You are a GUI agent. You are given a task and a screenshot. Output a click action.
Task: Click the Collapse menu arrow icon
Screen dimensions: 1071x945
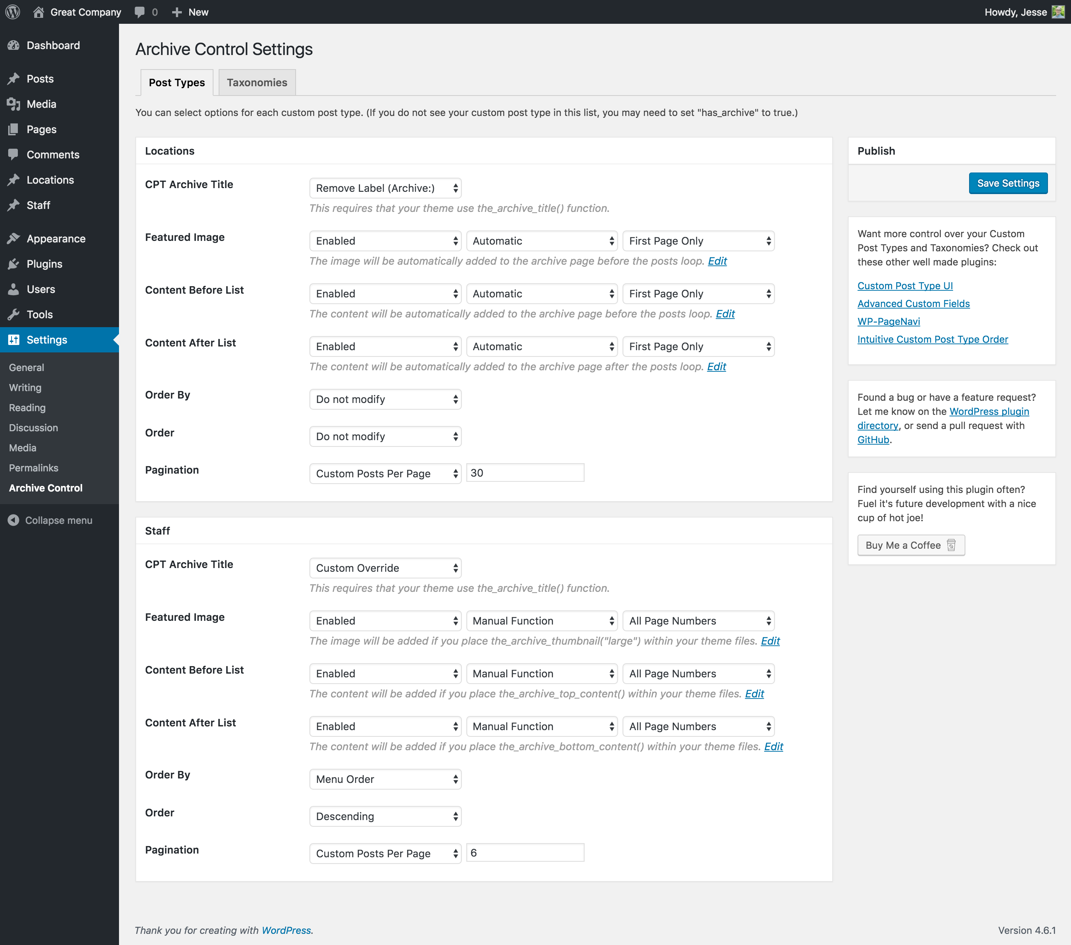click(14, 520)
